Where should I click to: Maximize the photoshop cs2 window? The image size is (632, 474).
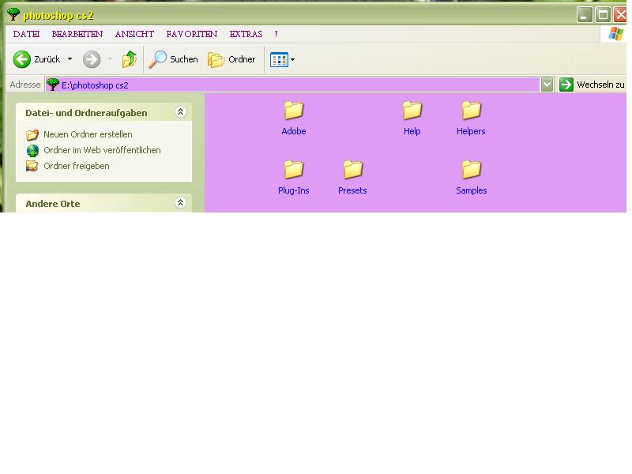point(603,15)
